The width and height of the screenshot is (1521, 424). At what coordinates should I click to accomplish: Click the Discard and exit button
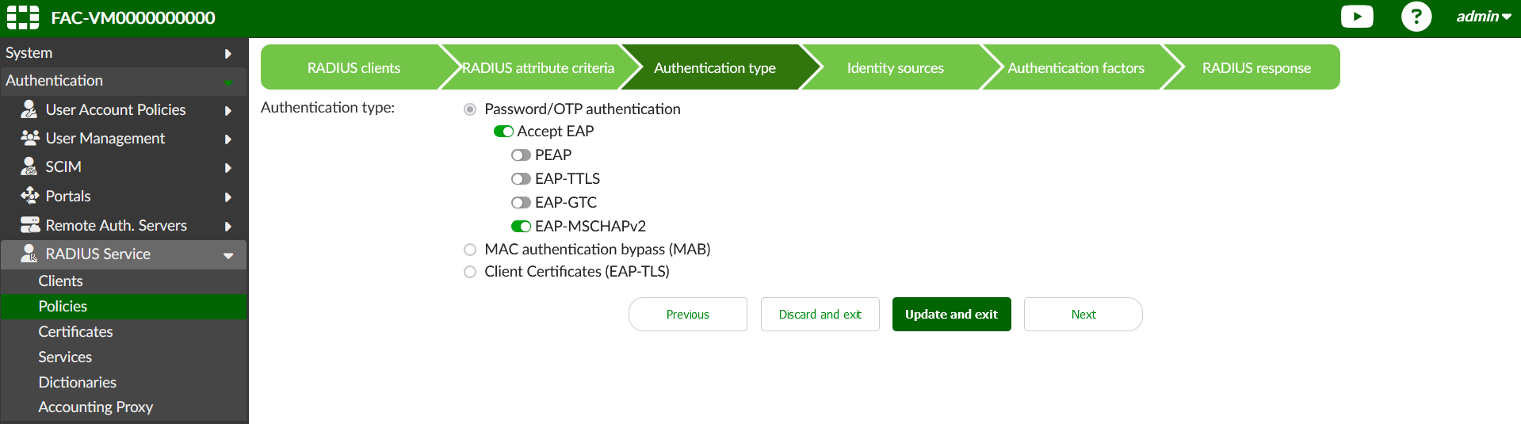click(820, 315)
